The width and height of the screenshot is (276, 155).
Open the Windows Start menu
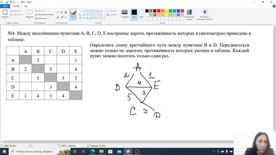4,152
